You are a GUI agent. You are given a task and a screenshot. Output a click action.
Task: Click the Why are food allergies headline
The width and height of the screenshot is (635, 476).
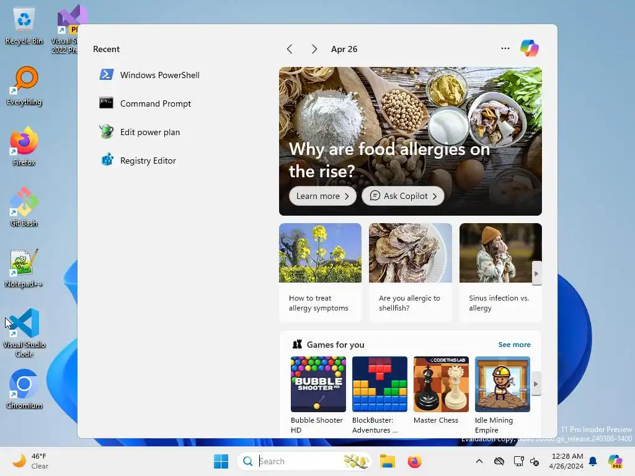pos(389,161)
